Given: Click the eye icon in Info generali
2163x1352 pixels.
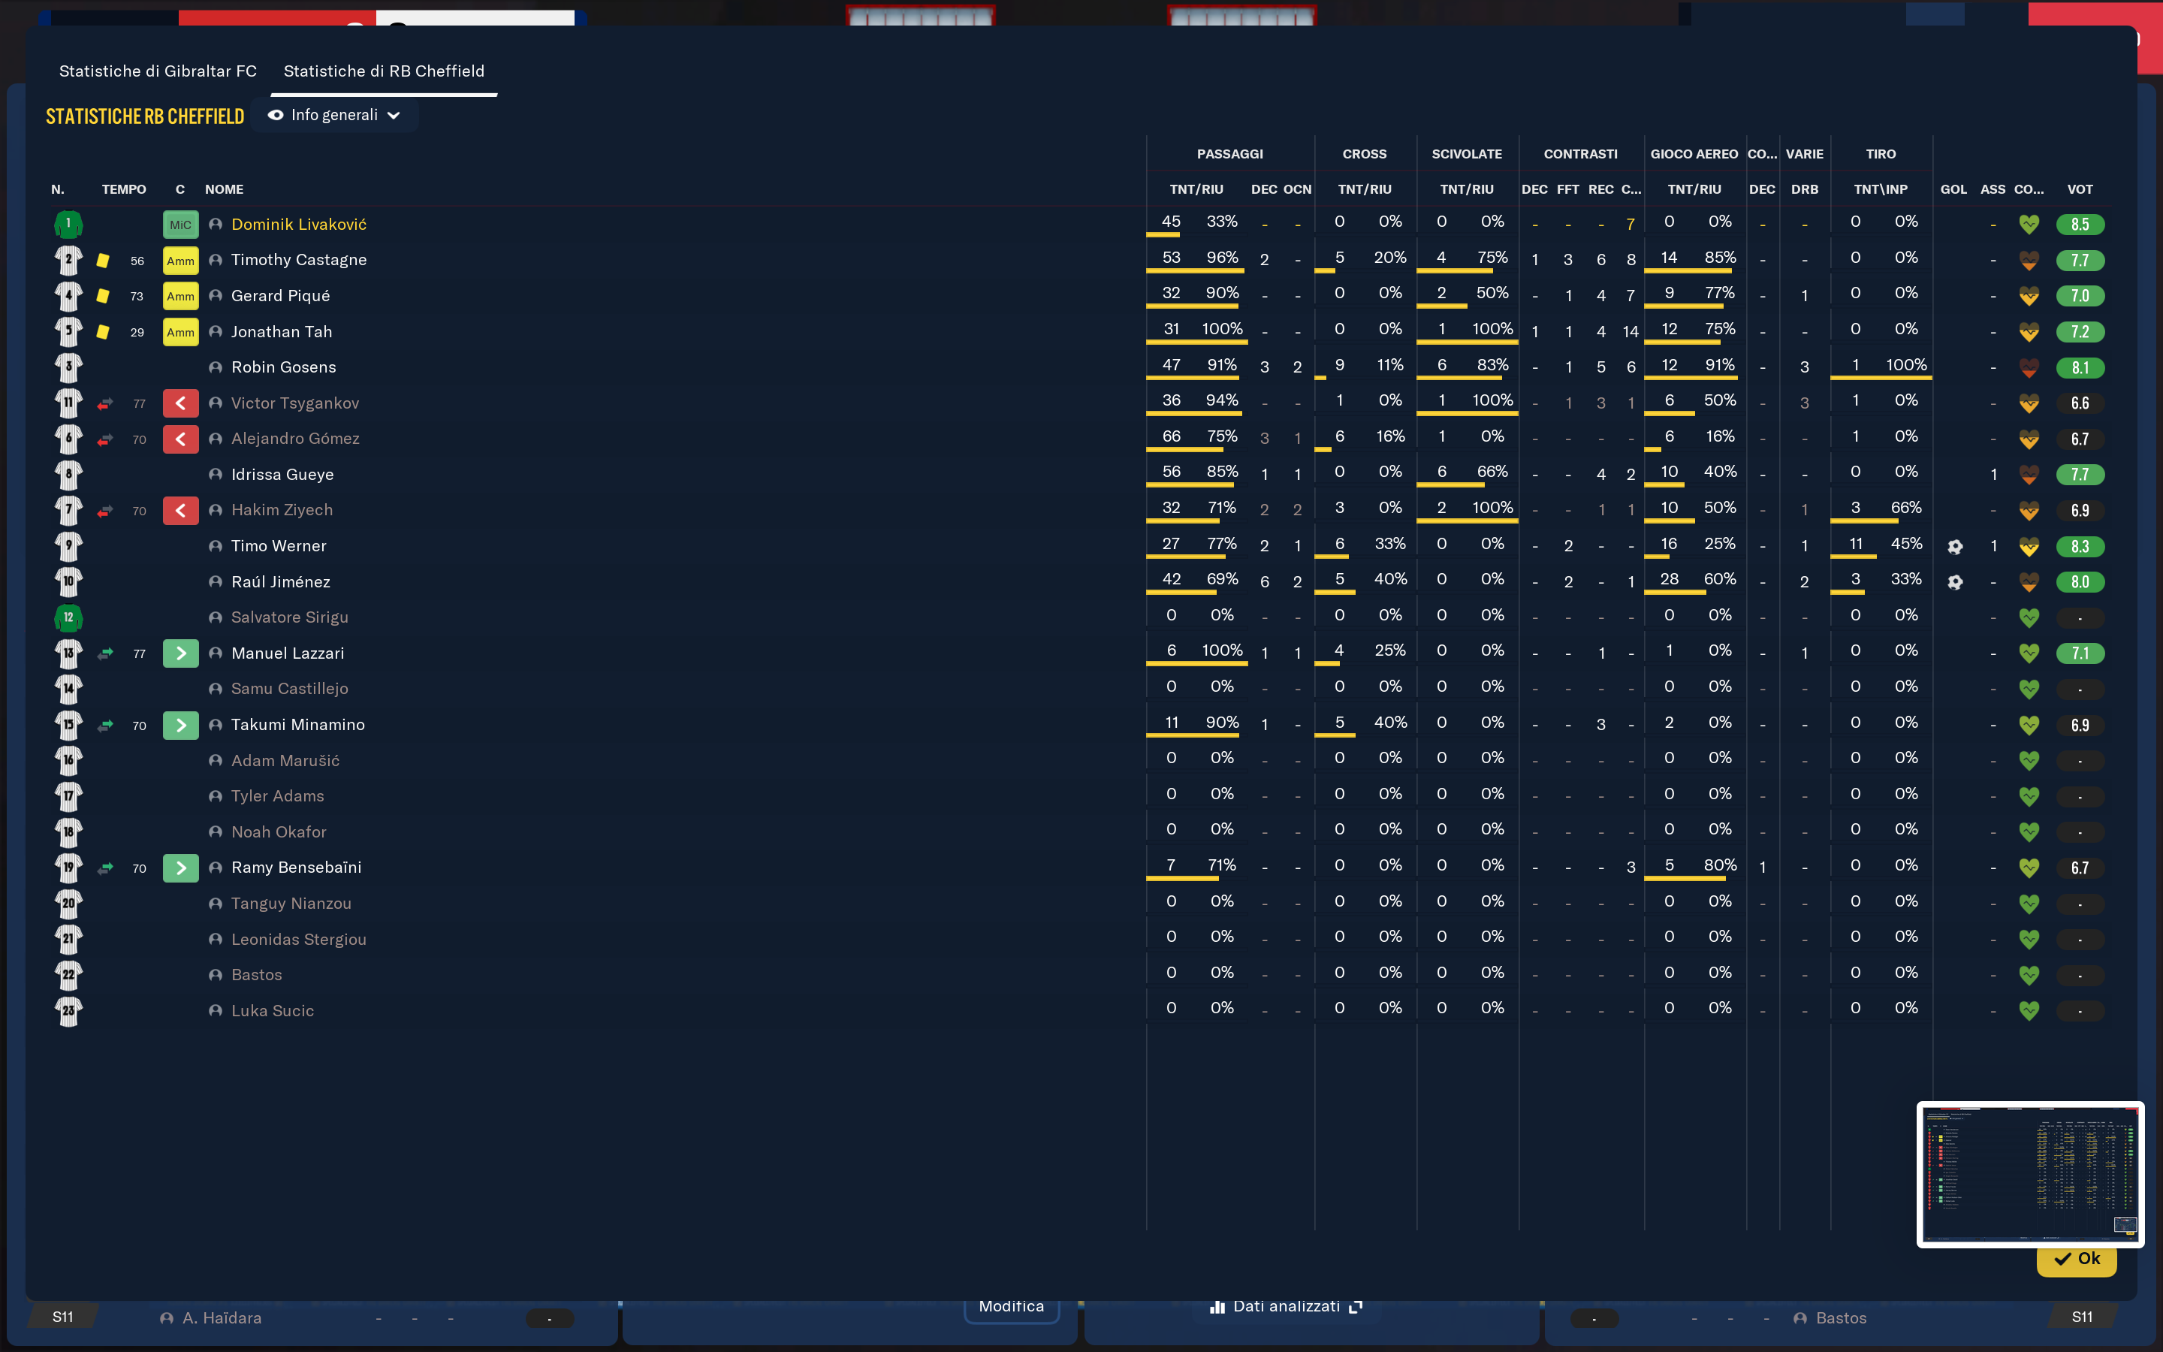Looking at the screenshot, I should (276, 116).
